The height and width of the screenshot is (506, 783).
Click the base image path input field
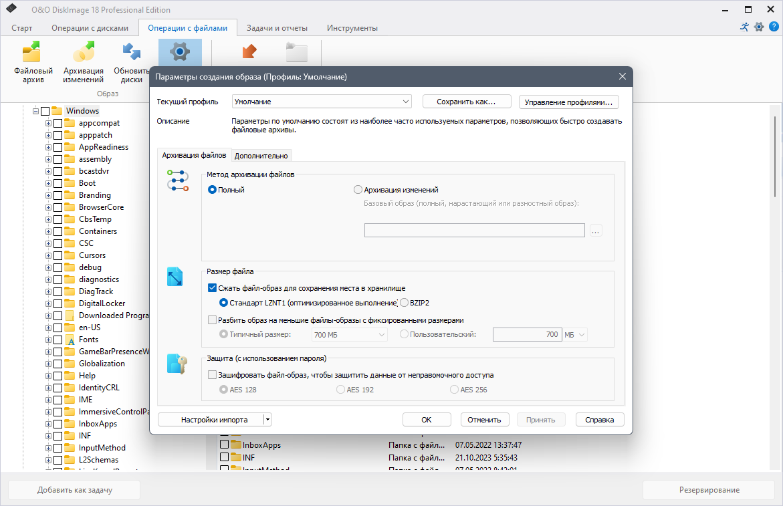click(474, 230)
